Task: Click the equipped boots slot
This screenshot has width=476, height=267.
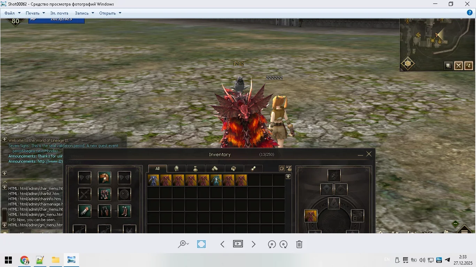Action: pos(124,211)
